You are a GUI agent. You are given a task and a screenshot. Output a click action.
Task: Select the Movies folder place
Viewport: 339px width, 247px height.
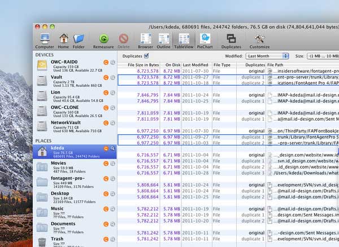(75, 167)
